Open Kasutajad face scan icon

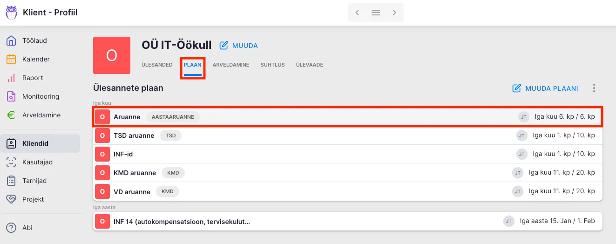11,162
